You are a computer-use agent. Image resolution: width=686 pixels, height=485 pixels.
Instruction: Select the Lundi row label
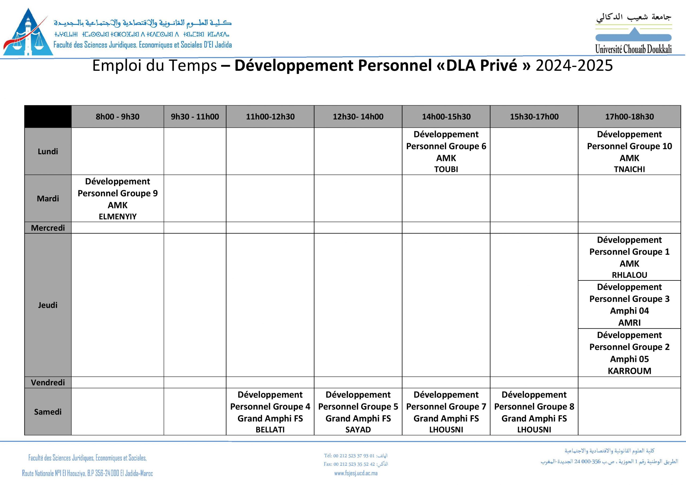48,151
